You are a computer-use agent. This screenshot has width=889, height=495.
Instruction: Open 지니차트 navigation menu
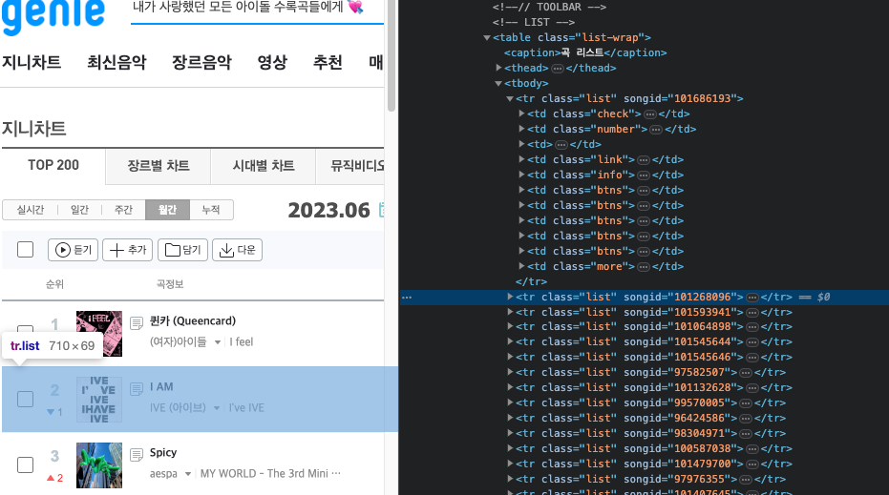tap(32, 62)
